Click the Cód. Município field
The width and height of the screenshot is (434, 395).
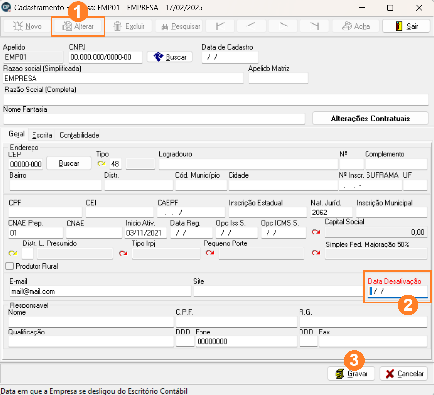(201, 185)
